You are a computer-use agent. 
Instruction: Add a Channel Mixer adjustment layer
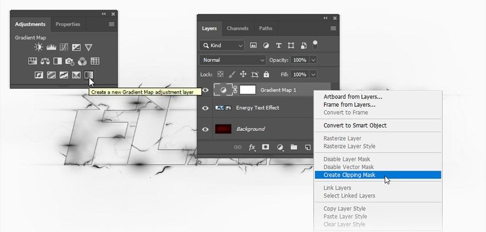tap(82, 61)
